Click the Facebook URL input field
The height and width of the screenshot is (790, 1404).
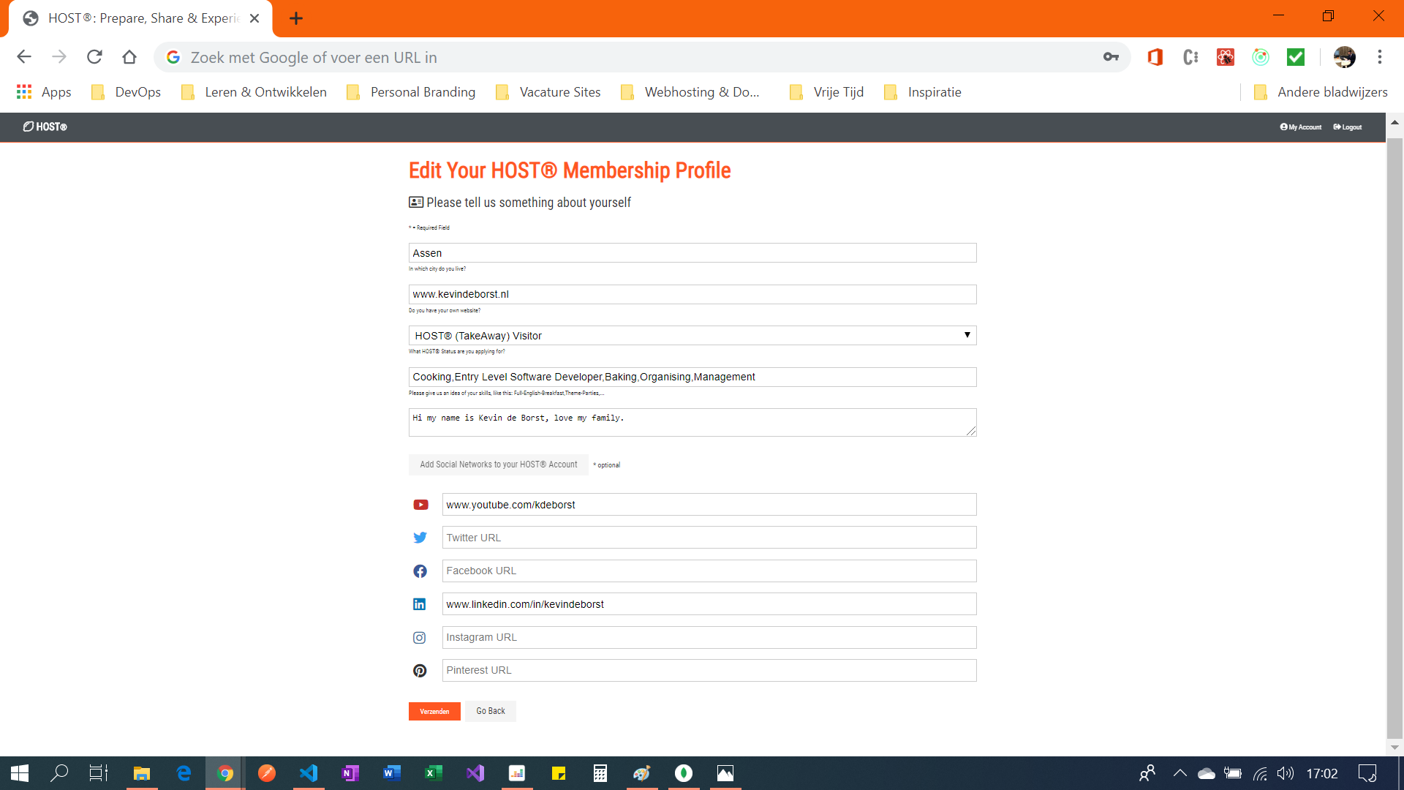click(x=709, y=571)
